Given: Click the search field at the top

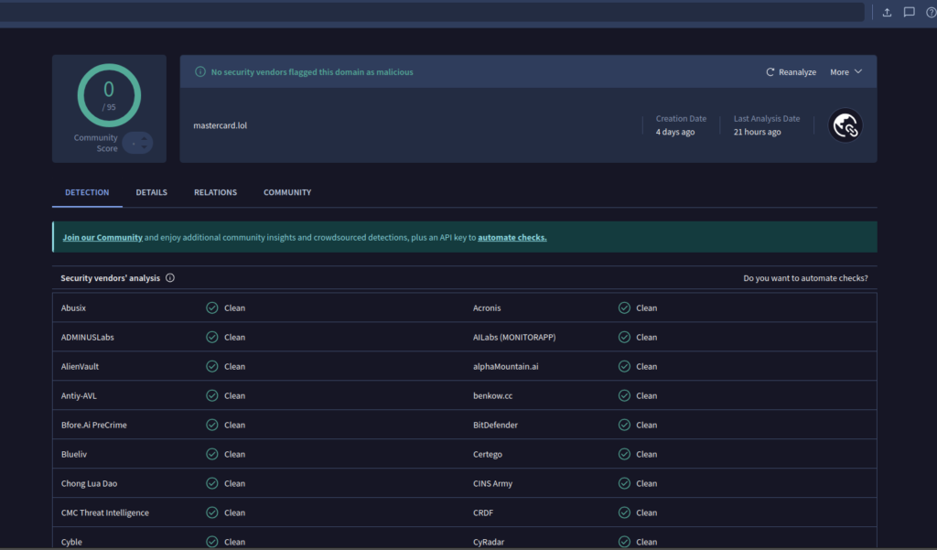Looking at the screenshot, I should tap(430, 11).
